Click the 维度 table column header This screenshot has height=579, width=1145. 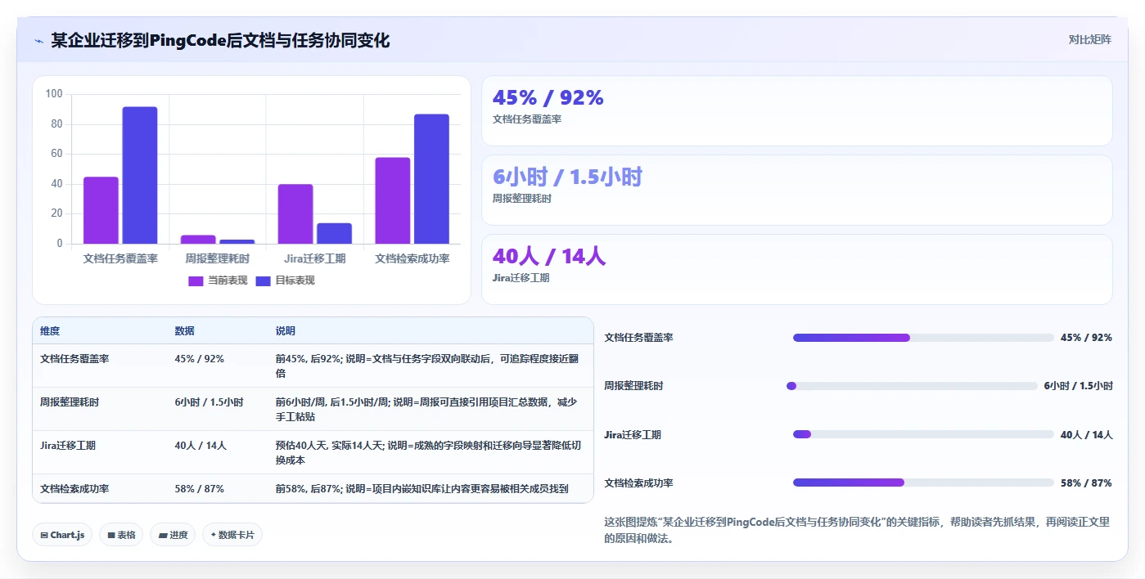click(x=50, y=331)
